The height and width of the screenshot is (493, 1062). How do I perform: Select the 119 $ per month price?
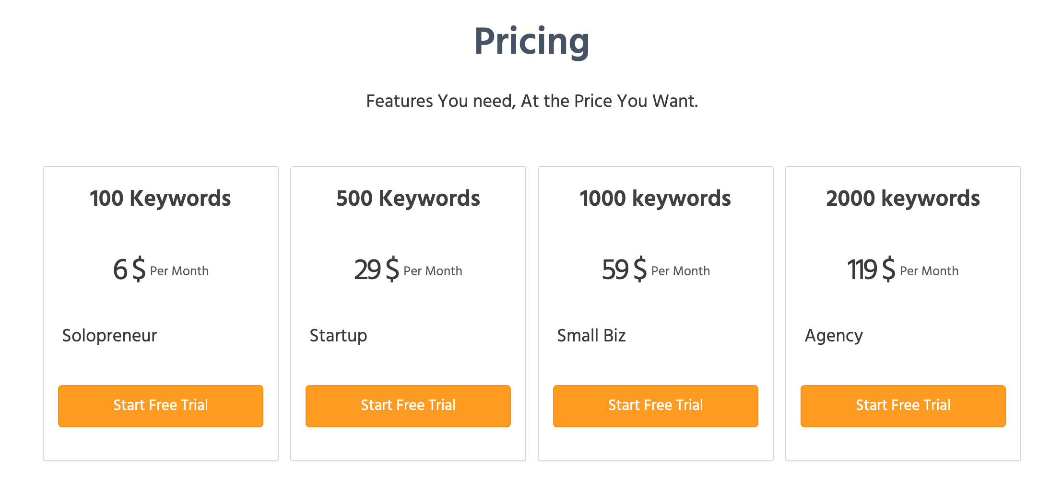(903, 270)
